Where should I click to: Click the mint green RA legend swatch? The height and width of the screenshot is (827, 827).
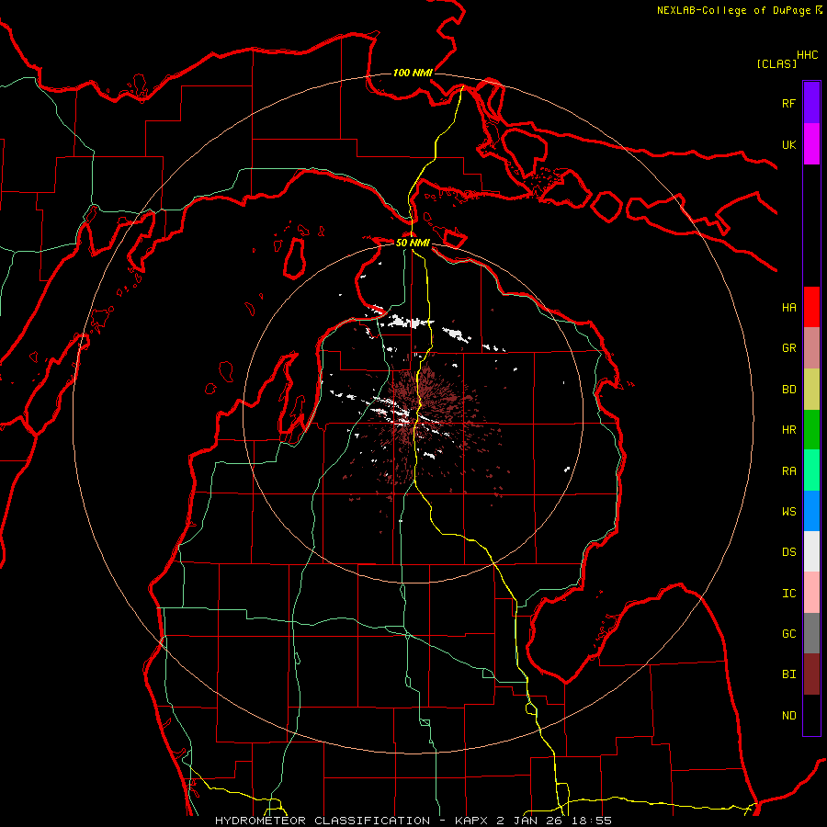[x=811, y=470]
